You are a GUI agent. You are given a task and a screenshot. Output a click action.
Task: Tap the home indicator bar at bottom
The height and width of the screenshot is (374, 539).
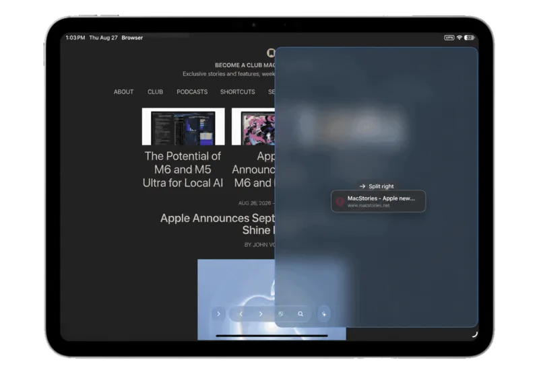click(x=272, y=336)
